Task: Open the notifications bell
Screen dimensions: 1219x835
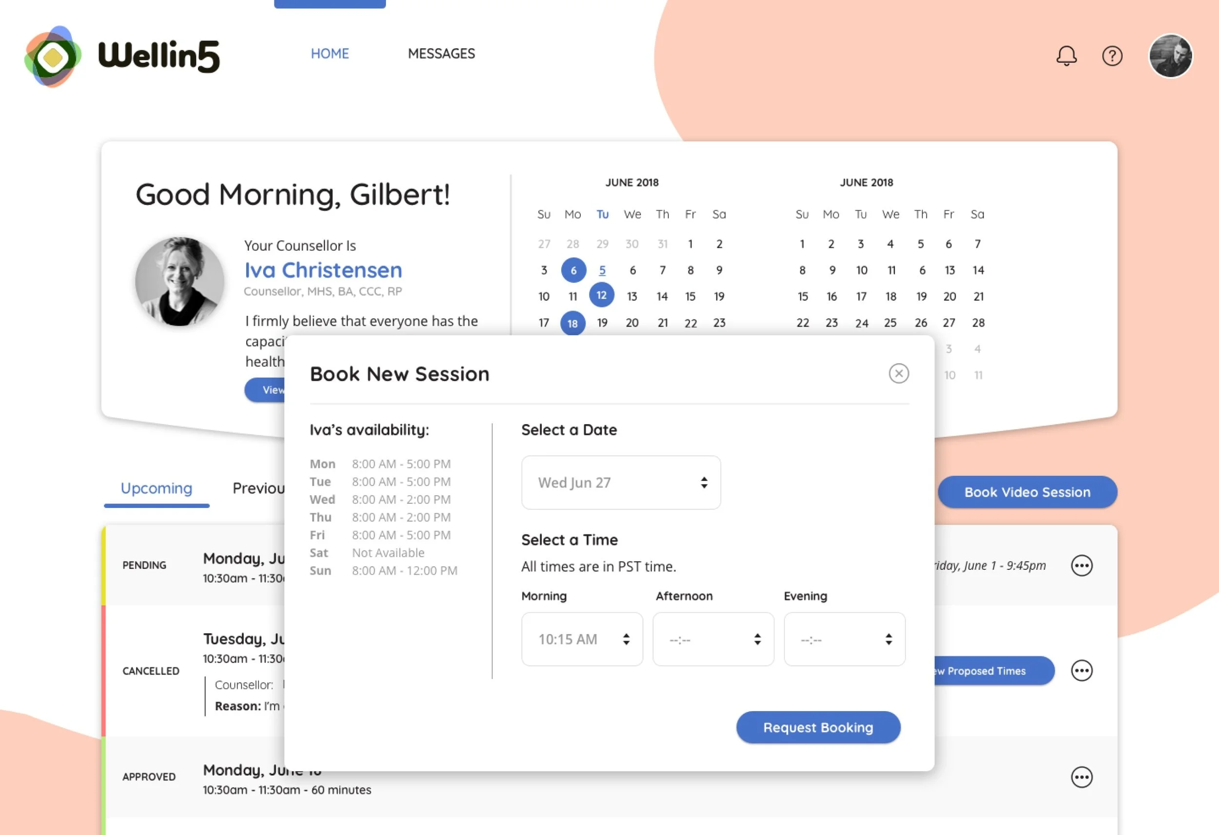Action: pyautogui.click(x=1066, y=56)
